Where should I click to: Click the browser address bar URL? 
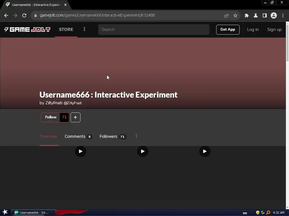tap(97, 15)
